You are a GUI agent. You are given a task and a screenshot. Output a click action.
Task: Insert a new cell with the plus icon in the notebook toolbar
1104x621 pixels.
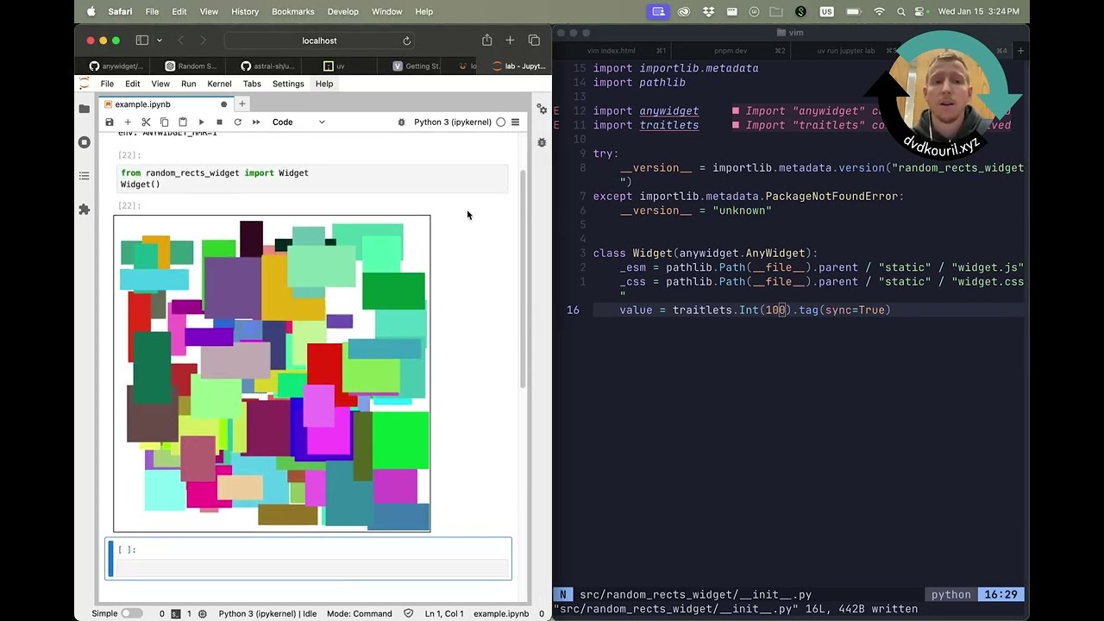pyautogui.click(x=128, y=122)
